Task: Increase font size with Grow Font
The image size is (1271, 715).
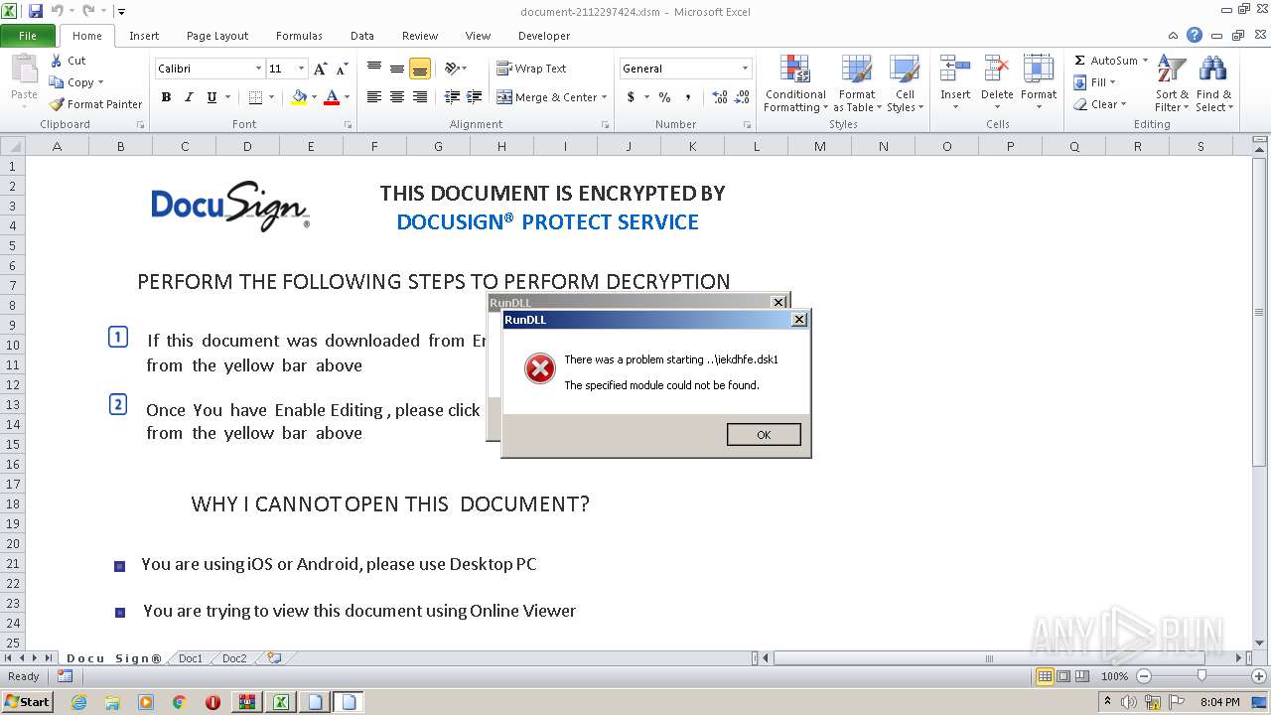Action: pos(320,69)
